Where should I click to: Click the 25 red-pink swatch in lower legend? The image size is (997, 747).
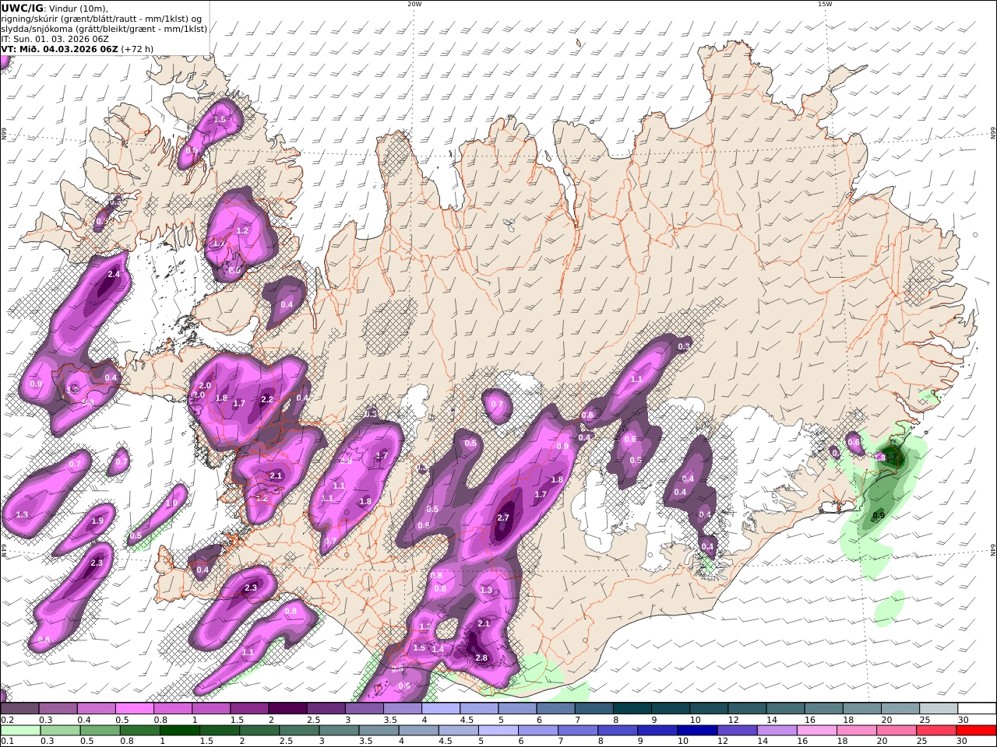(935, 731)
